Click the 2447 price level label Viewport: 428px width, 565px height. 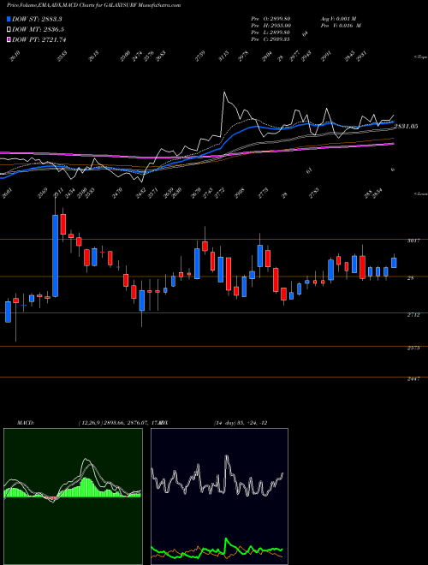pos(413,379)
